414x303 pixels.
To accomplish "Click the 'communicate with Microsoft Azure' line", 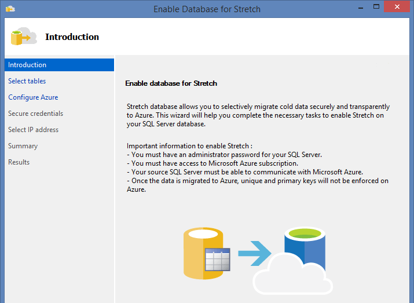I will click(x=245, y=172).
